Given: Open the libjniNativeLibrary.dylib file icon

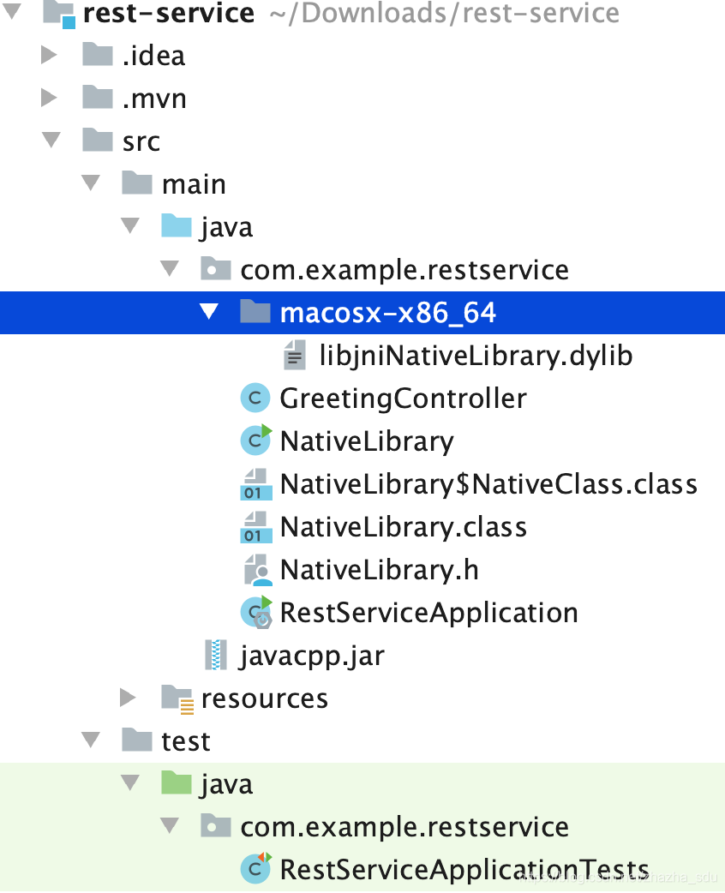Looking at the screenshot, I should [x=294, y=355].
